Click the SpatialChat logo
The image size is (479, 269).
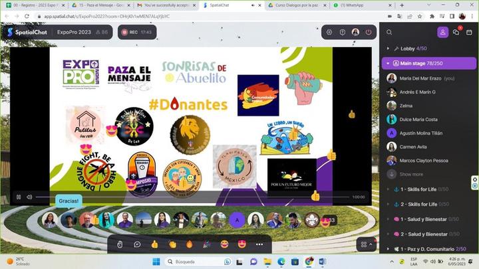[27, 32]
